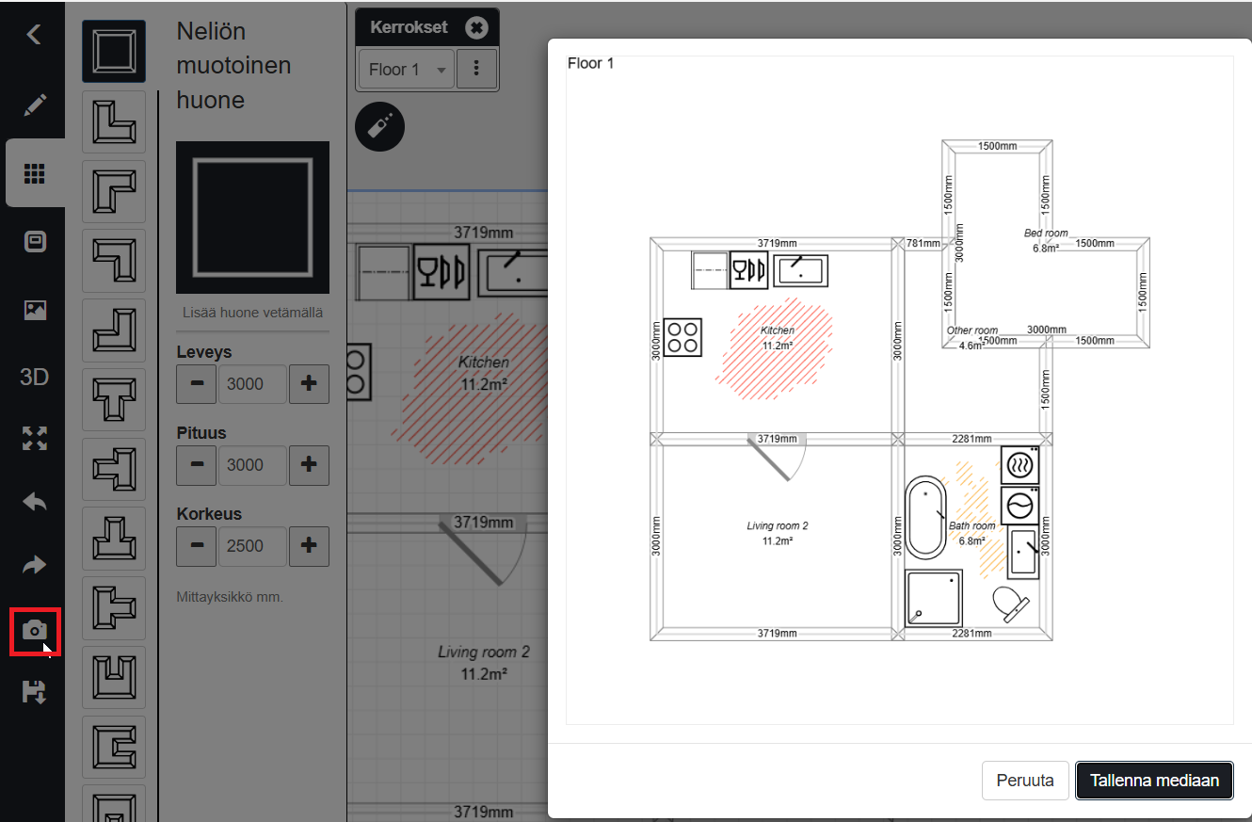Open the Floor 1 dropdown
Image resolution: width=1252 pixels, height=822 pixels.
pos(407,70)
